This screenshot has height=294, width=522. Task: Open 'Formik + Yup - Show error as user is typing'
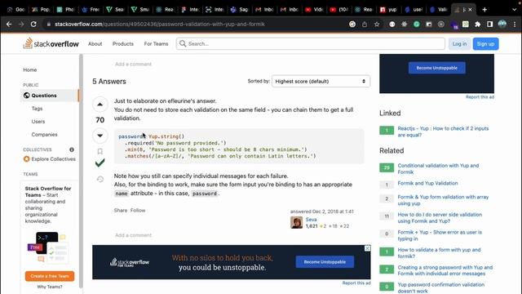pos(440,235)
